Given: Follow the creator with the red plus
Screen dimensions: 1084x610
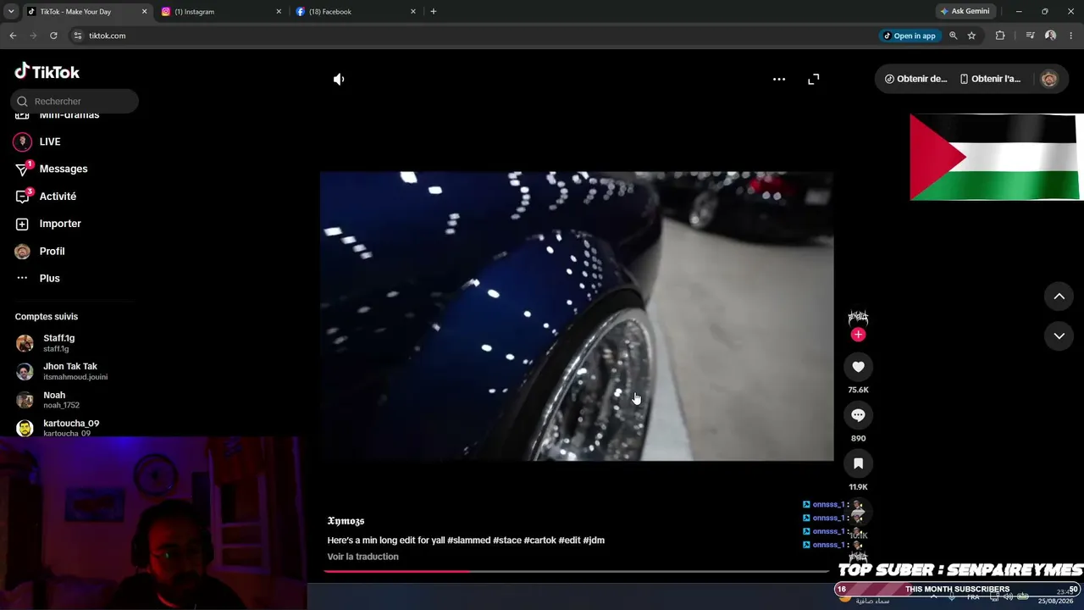Looking at the screenshot, I should point(858,335).
